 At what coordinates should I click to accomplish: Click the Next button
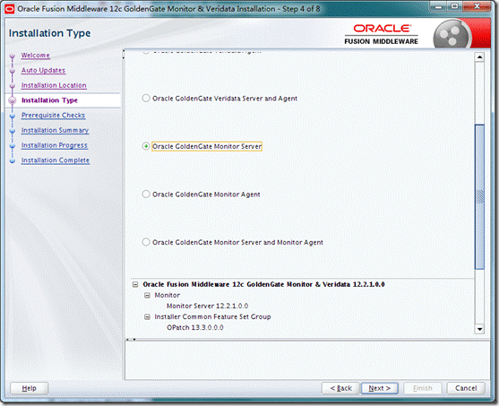379,388
